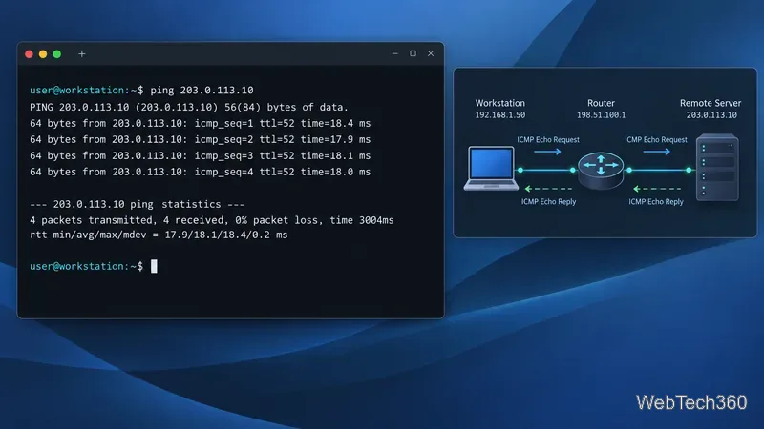
Task: Click the yellow minimize dot in terminal
Action: [x=43, y=54]
